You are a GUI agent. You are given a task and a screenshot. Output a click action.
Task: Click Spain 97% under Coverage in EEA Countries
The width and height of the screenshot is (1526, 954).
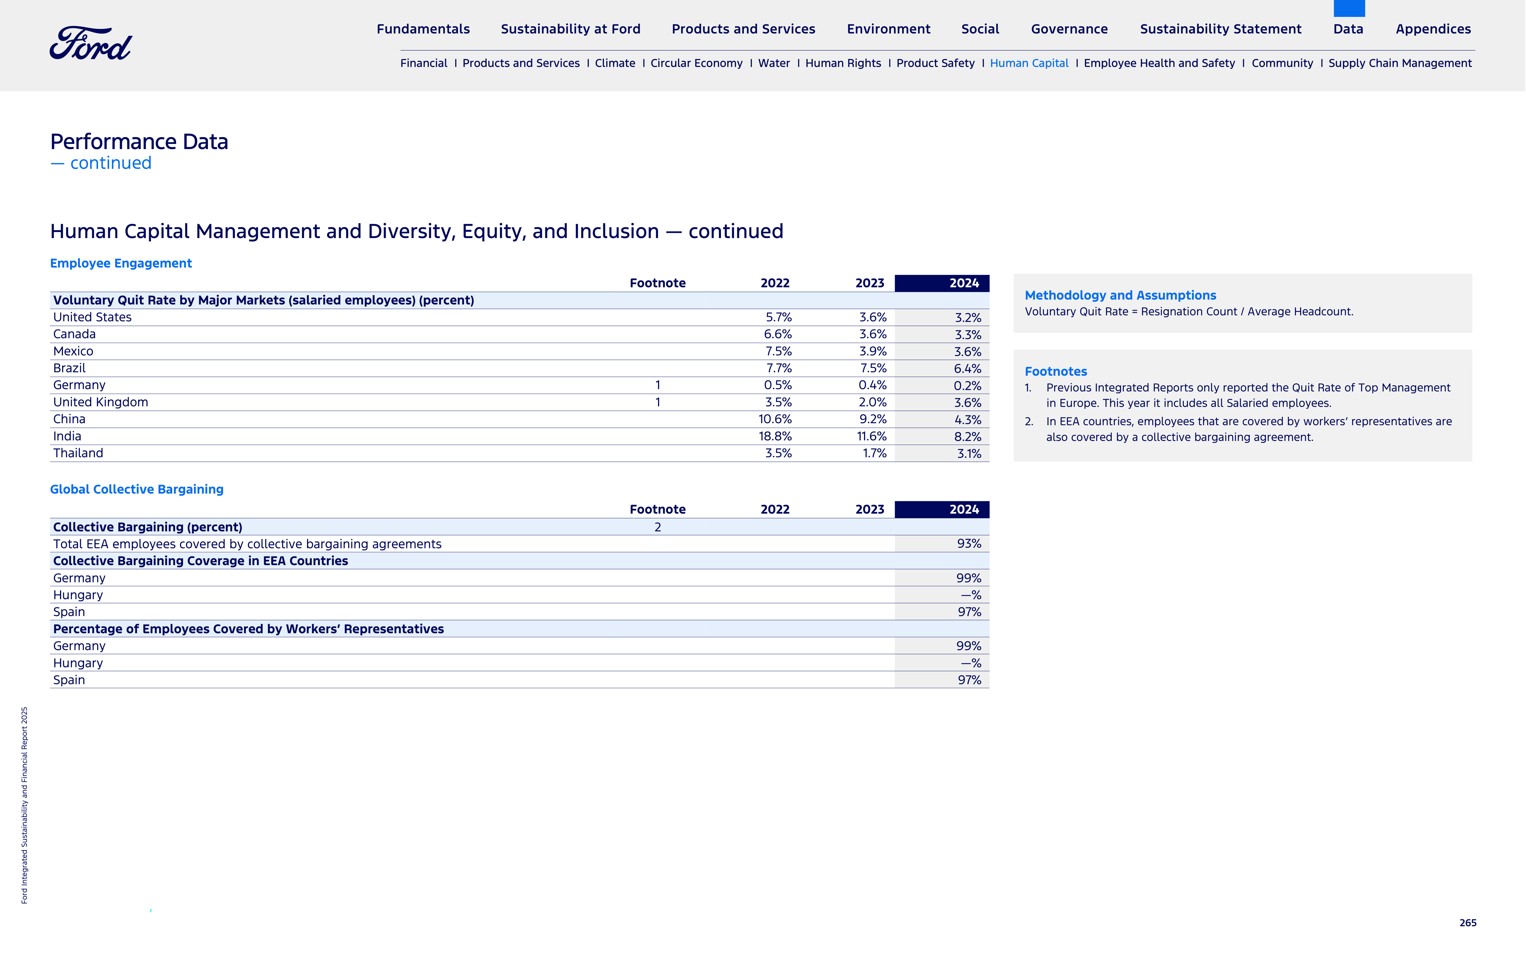coord(969,612)
